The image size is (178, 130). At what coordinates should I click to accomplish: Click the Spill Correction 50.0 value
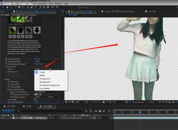pyautogui.click(x=37, y=59)
